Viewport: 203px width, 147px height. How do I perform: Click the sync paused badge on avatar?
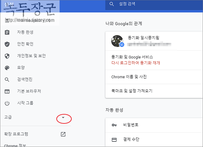[122, 45]
